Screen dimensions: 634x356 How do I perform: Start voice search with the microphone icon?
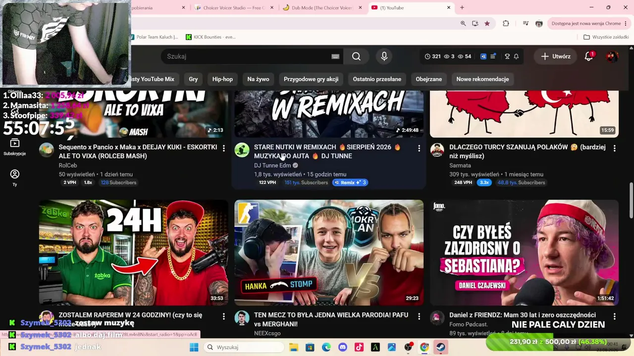tap(384, 56)
